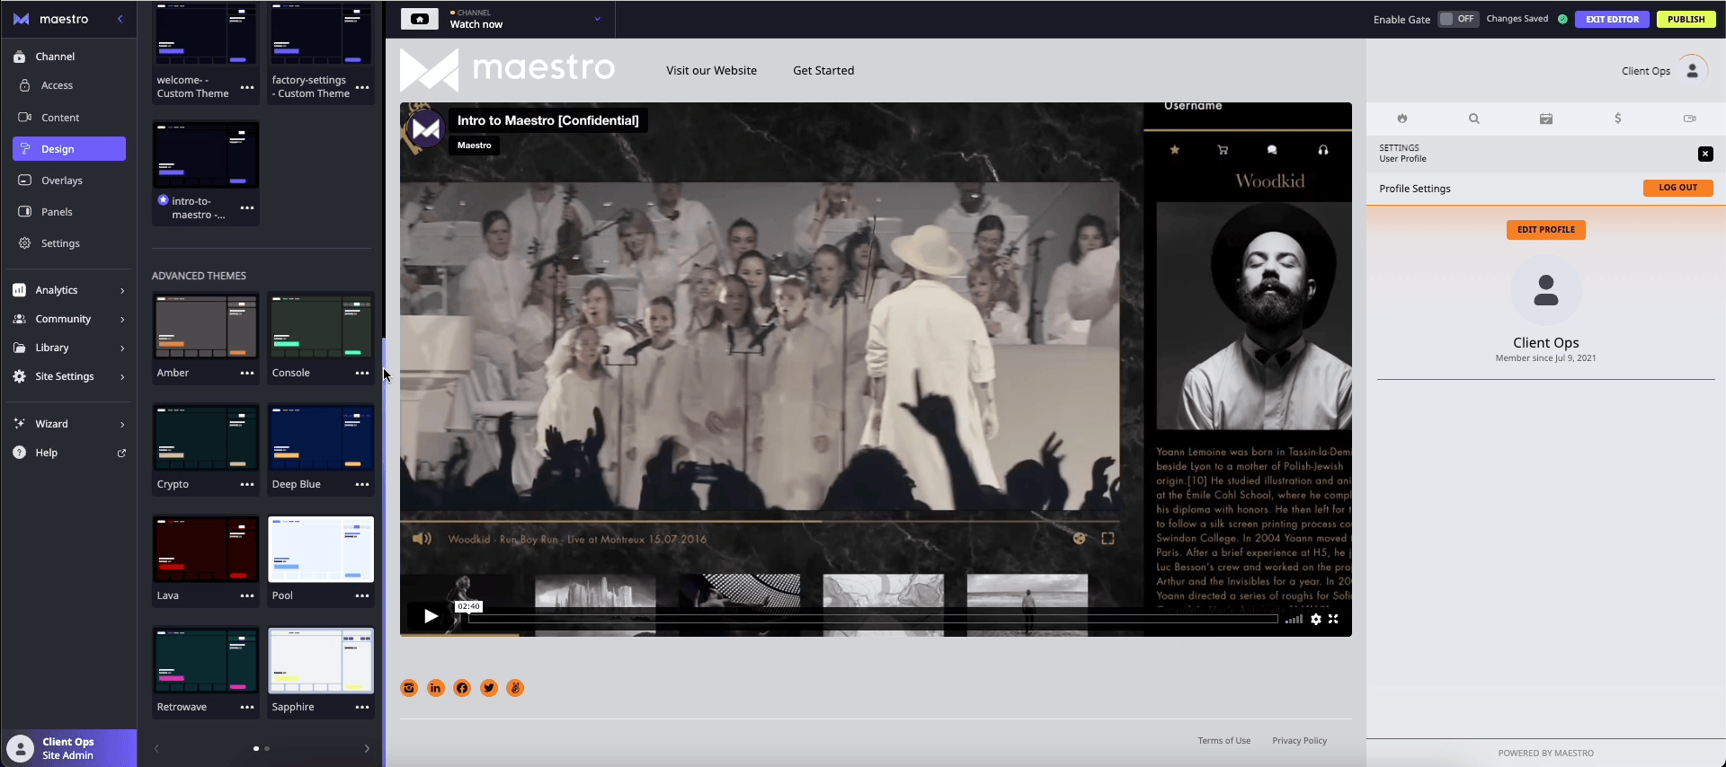Click the Maestro logo in sidebar header
The width and height of the screenshot is (1726, 767).
coord(50,19)
